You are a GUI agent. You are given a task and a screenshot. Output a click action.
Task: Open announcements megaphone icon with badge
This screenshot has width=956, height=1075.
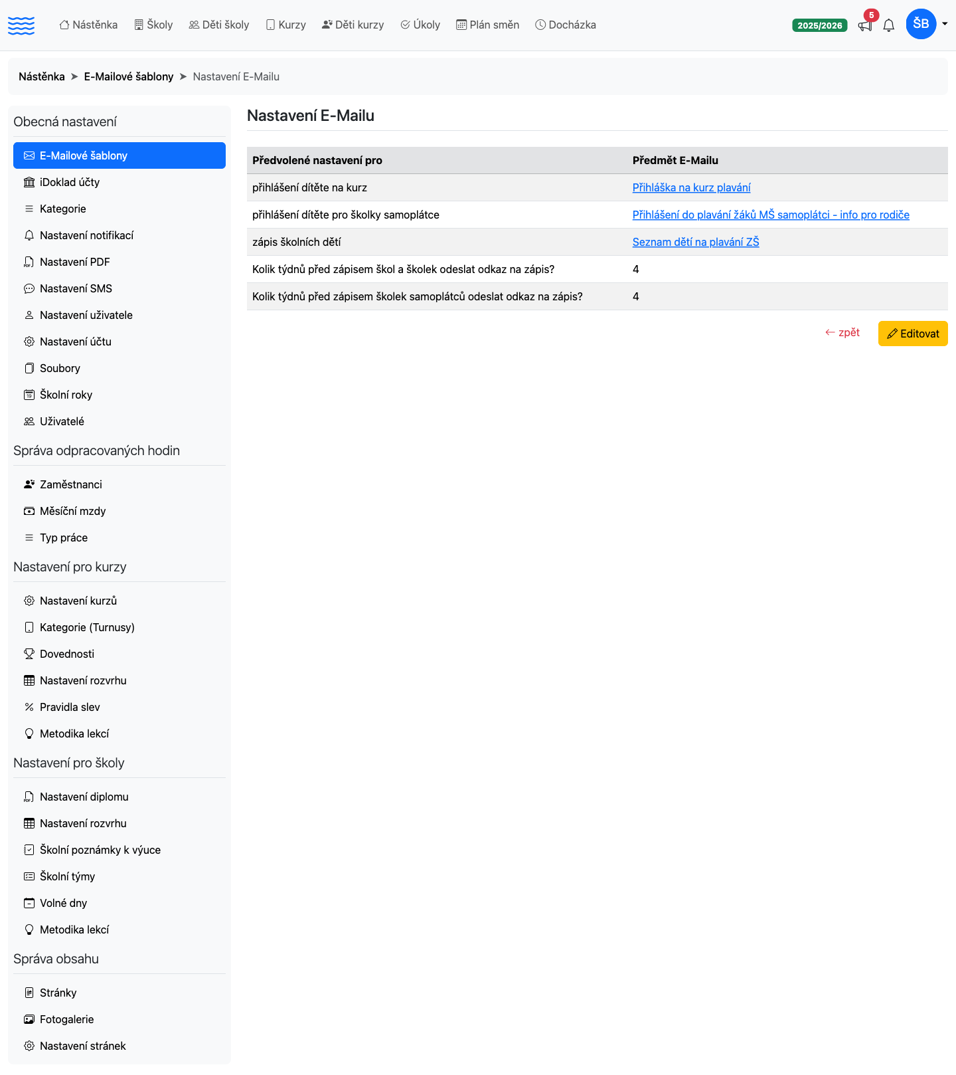pos(865,25)
